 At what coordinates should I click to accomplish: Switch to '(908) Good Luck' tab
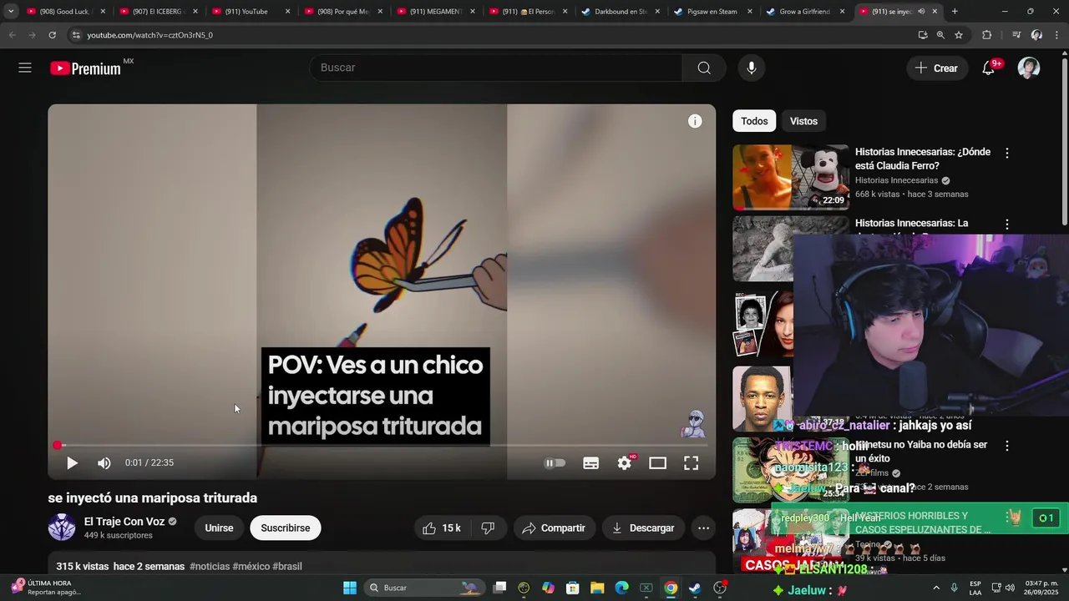[63, 12]
